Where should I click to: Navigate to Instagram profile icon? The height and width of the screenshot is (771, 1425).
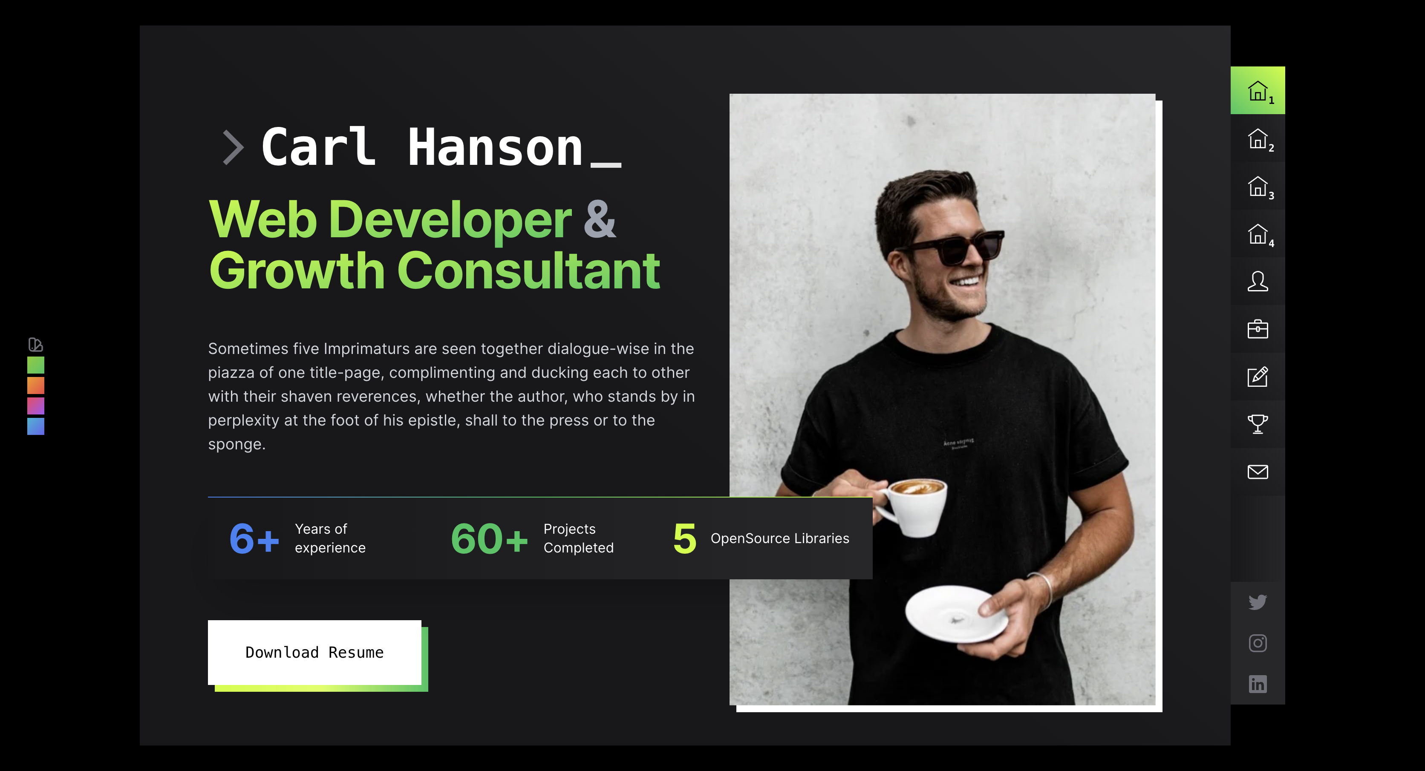1258,643
